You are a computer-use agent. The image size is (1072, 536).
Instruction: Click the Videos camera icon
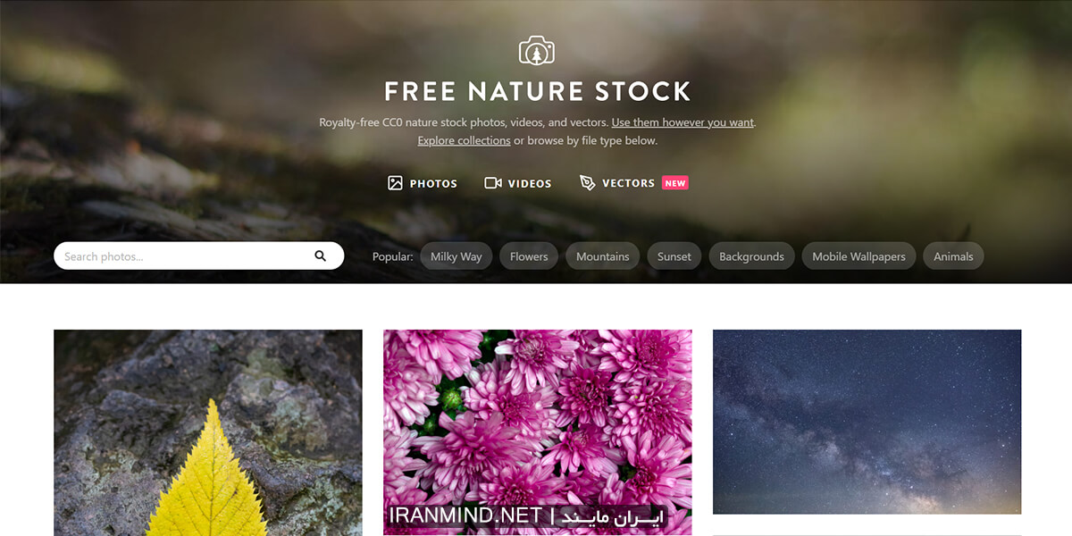coord(493,183)
